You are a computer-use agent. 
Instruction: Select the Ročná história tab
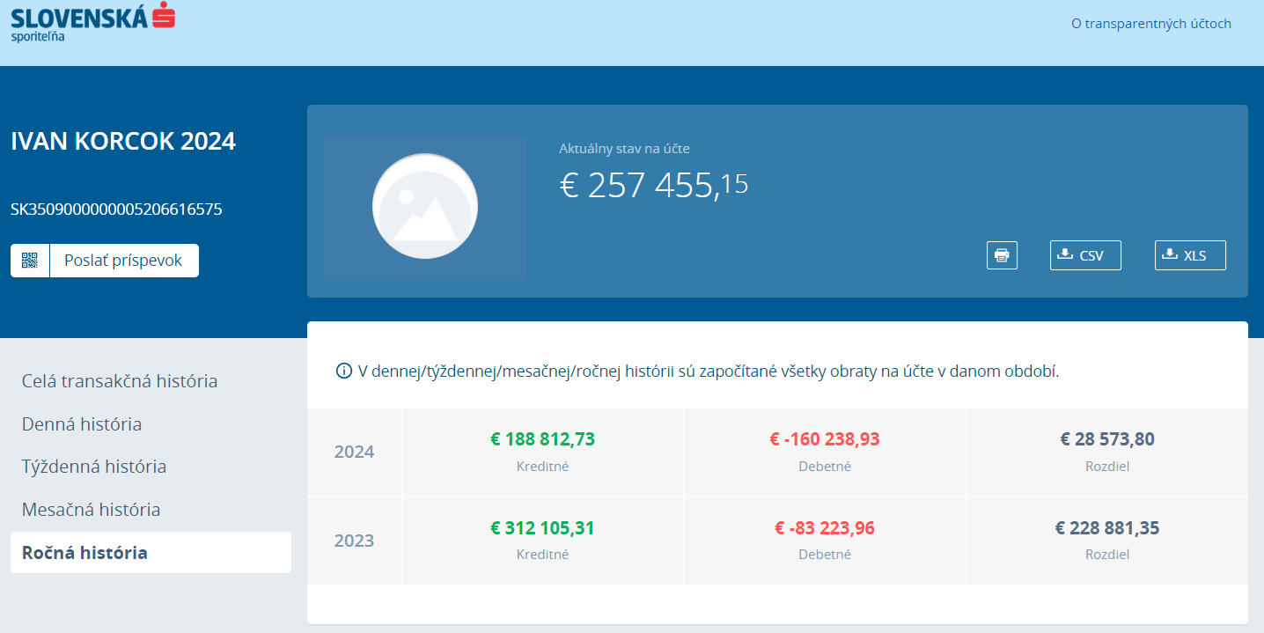click(x=85, y=553)
